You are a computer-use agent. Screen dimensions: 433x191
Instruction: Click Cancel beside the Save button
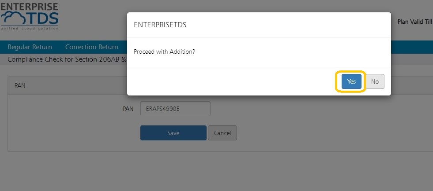pyautogui.click(x=222, y=133)
